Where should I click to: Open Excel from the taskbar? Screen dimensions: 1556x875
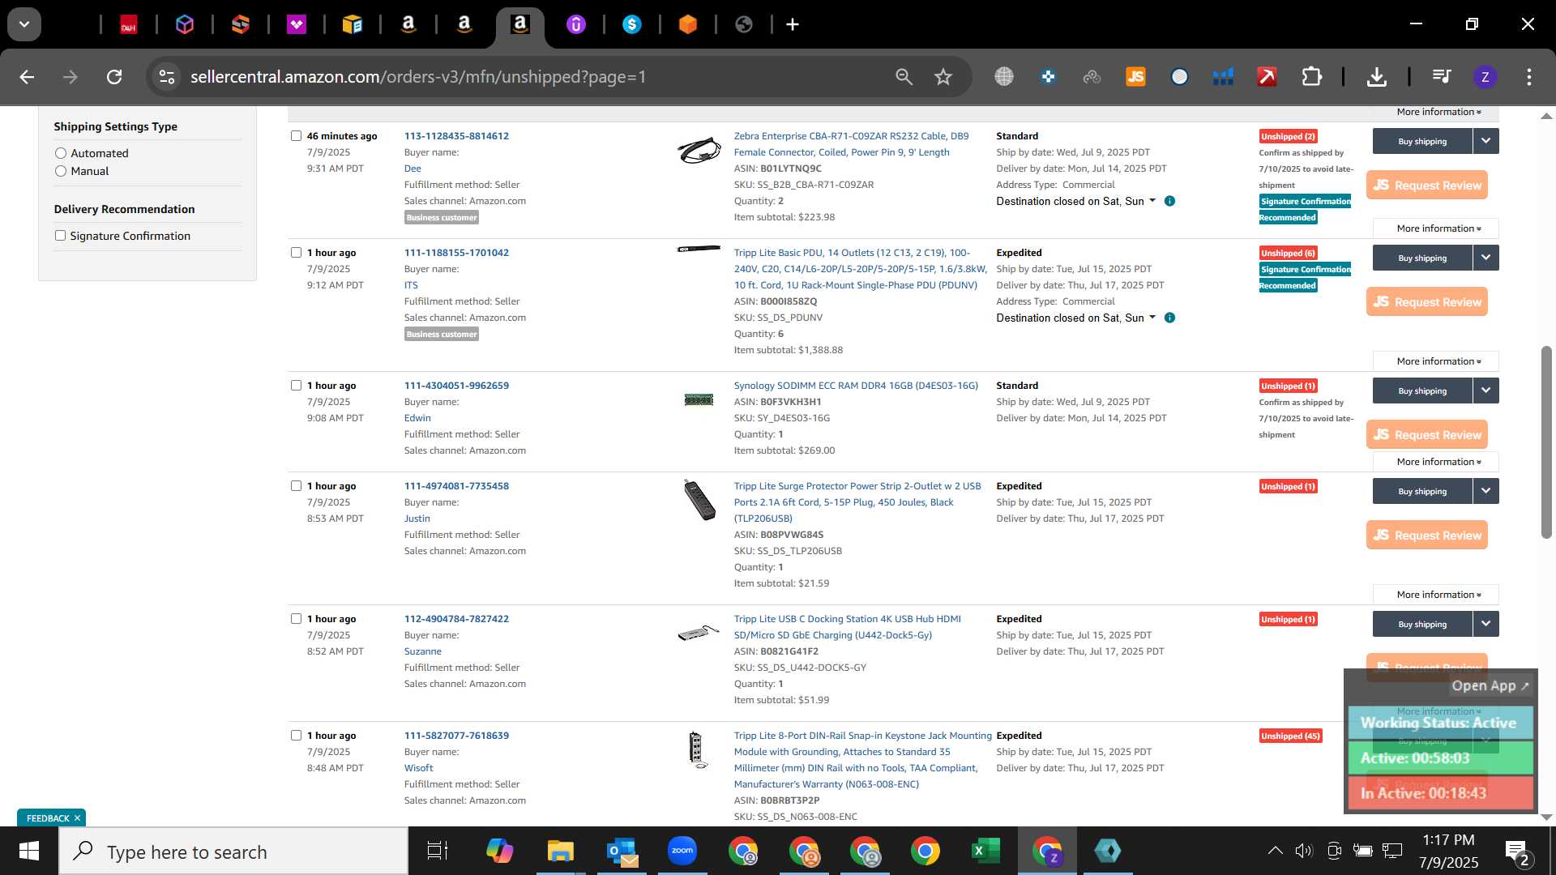click(x=985, y=851)
